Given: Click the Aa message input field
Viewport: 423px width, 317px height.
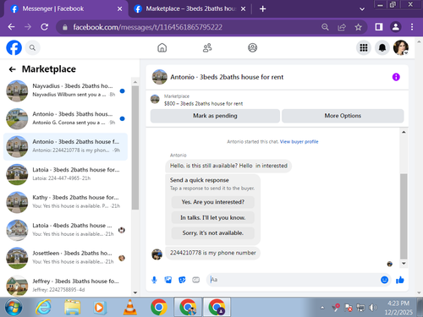Looking at the screenshot, I should (294, 280).
